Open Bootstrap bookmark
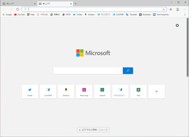The image size is (189, 137). [x=145, y=15]
